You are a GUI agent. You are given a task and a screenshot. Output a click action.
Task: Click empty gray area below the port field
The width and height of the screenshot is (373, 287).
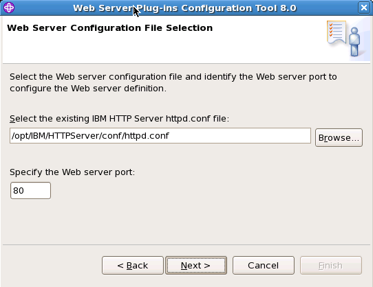pyautogui.click(x=186, y=221)
